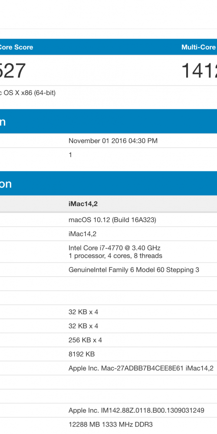This screenshot has width=217, height=434.
Task: Click the single-core score header label
Action: coord(16,47)
